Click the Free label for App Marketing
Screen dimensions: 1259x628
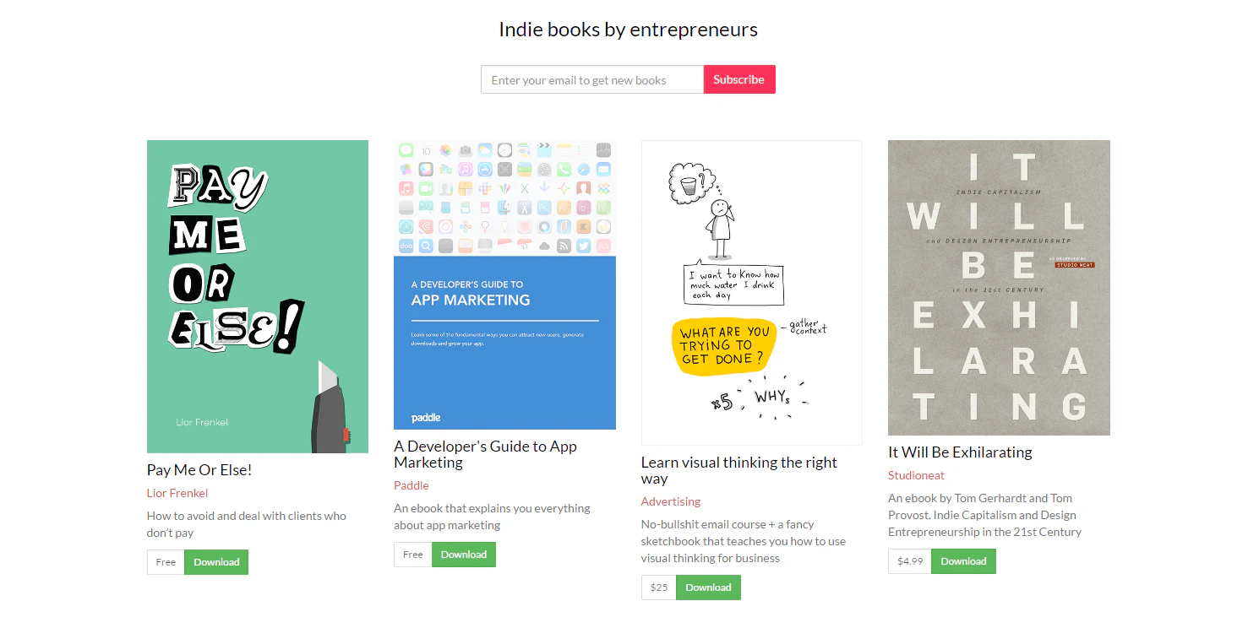click(413, 555)
